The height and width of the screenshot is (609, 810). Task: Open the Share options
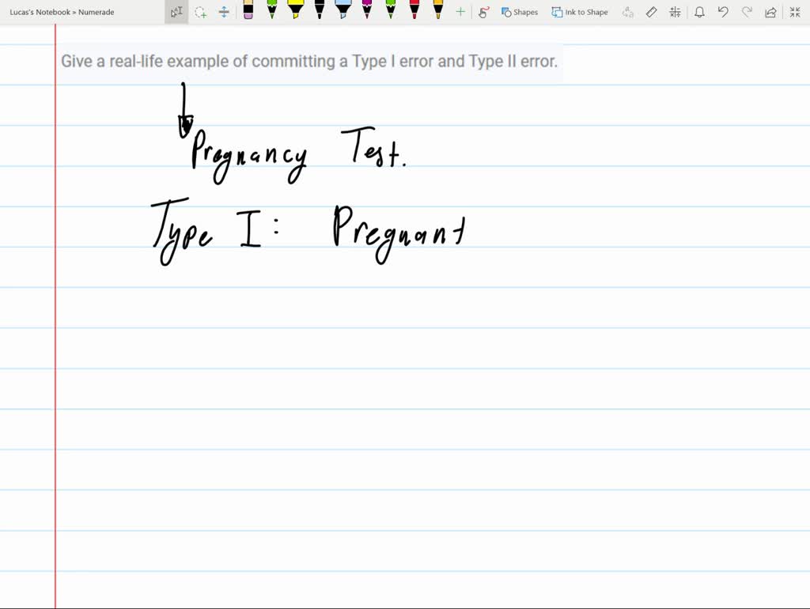pyautogui.click(x=770, y=12)
